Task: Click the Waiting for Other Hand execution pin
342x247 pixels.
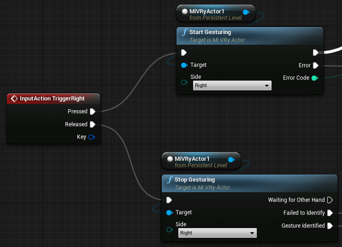Action: click(x=330, y=200)
